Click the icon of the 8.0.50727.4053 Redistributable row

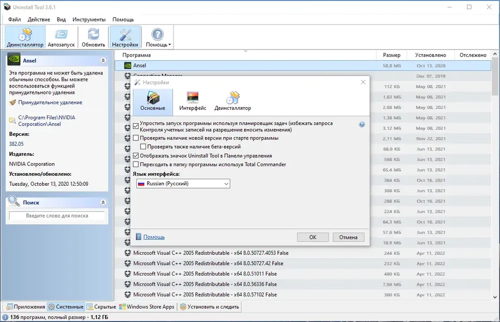point(127,253)
